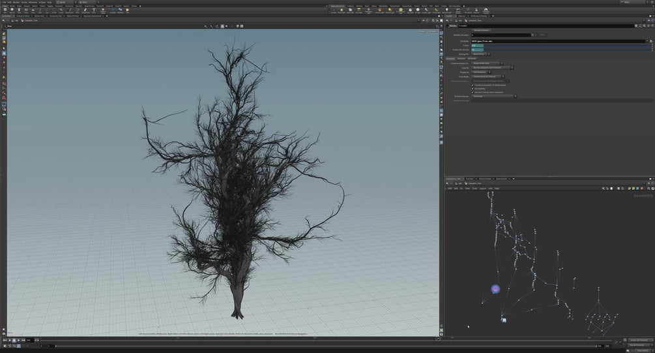Toggle Transform Geometry To World Space checkbox

pyautogui.click(x=473, y=85)
